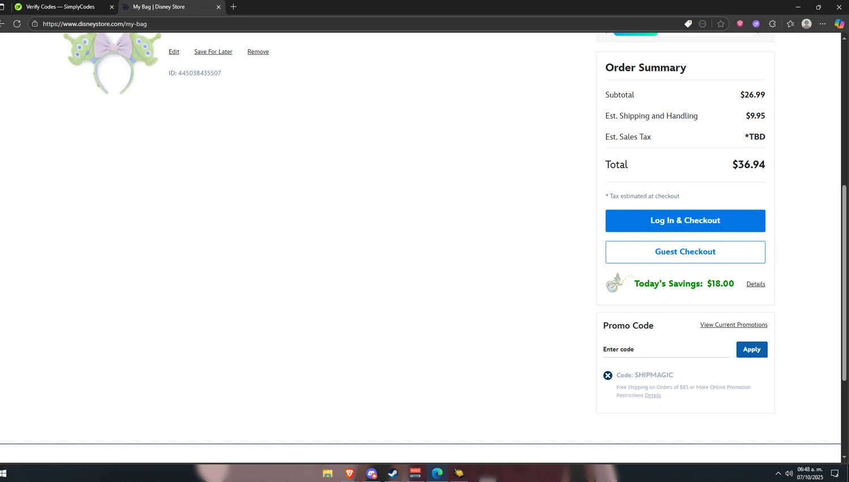Click the address bar URL
This screenshot has width=849, height=482.
(x=95, y=24)
